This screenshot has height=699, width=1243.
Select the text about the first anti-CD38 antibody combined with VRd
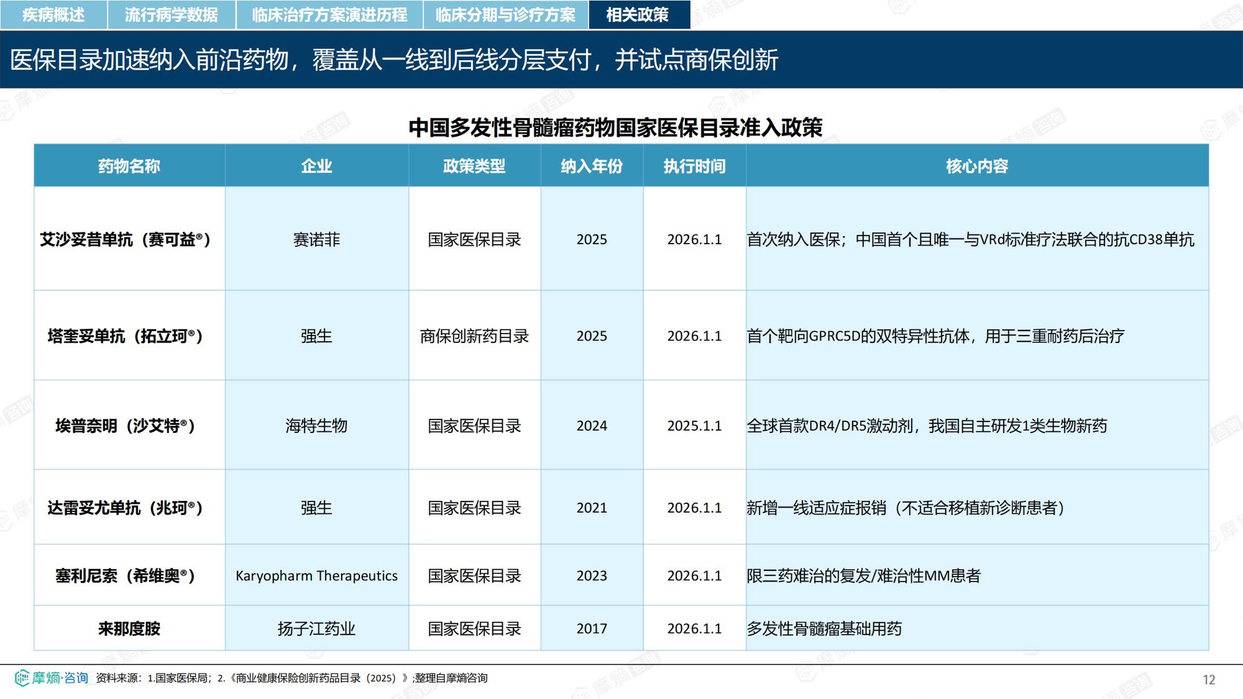pyautogui.click(x=971, y=239)
